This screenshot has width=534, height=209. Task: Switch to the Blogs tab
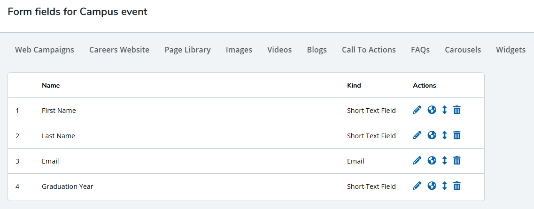coord(317,50)
